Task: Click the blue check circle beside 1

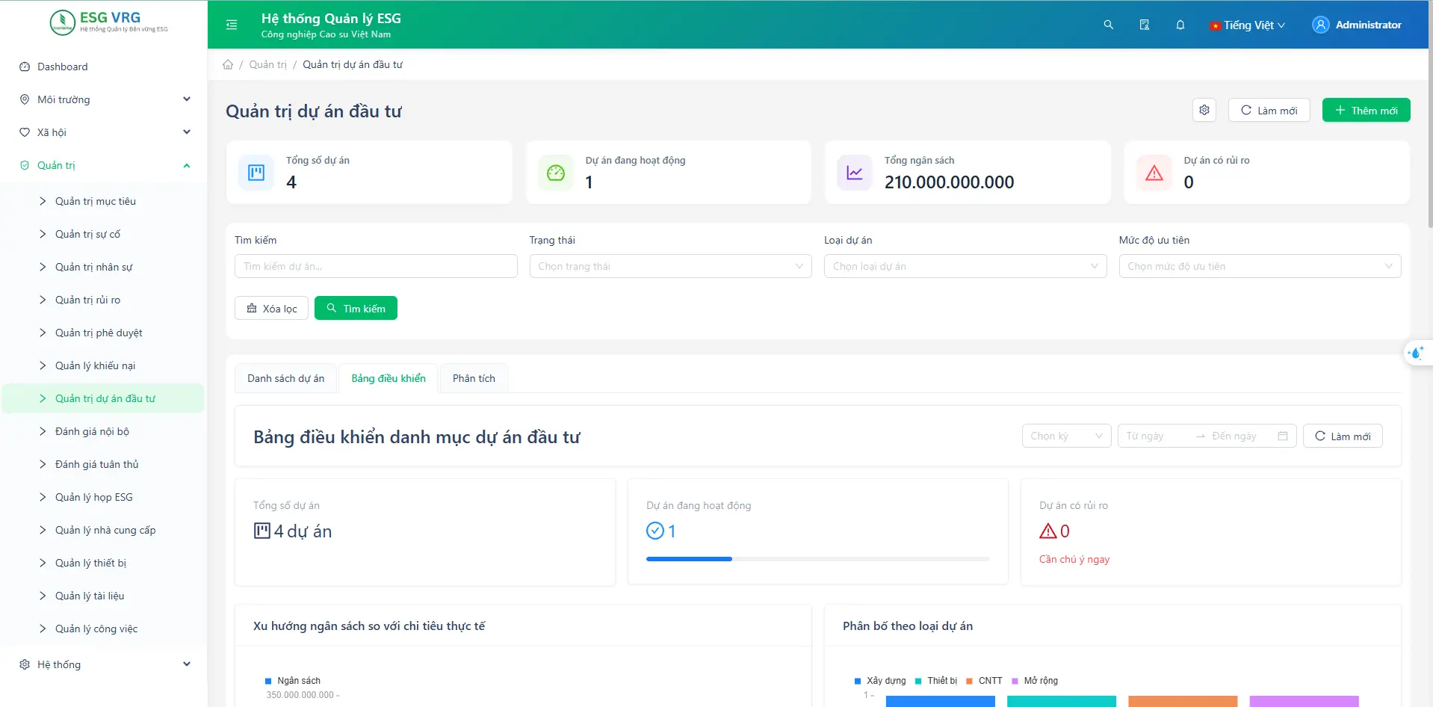Action: click(x=655, y=531)
